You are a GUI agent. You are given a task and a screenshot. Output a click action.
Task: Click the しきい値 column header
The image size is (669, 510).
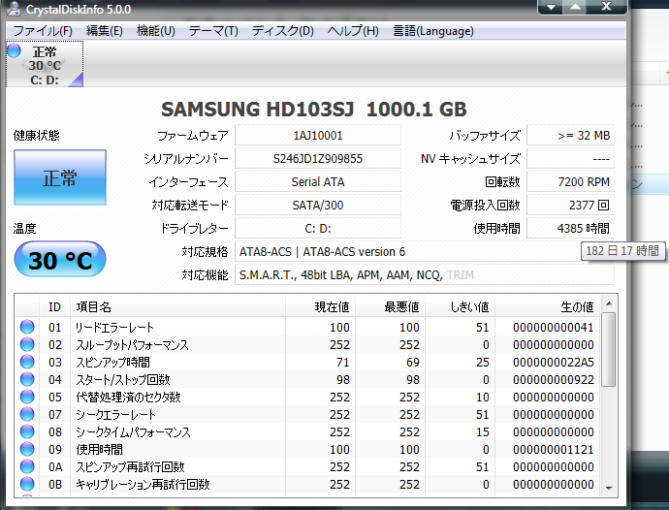click(461, 306)
